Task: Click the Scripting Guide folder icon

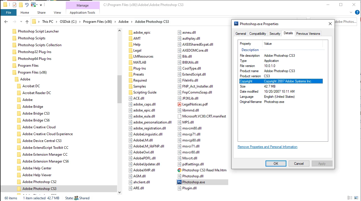Action: [x=130, y=92]
